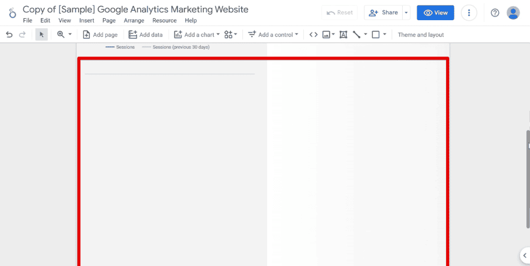The height and width of the screenshot is (266, 530).
Task: Switch to View mode
Action: 435,12
